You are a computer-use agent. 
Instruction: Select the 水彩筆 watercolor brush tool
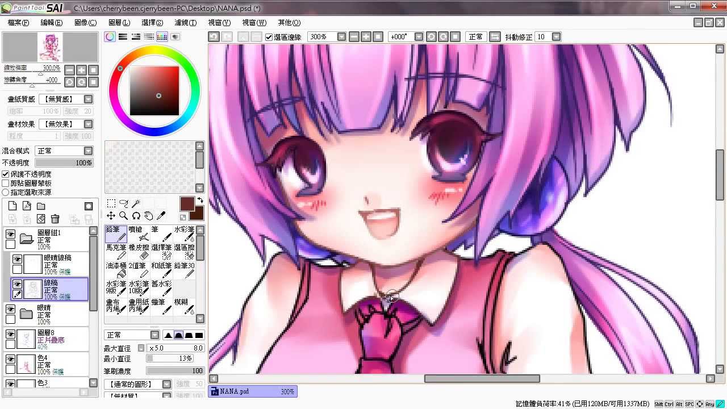pos(184,233)
